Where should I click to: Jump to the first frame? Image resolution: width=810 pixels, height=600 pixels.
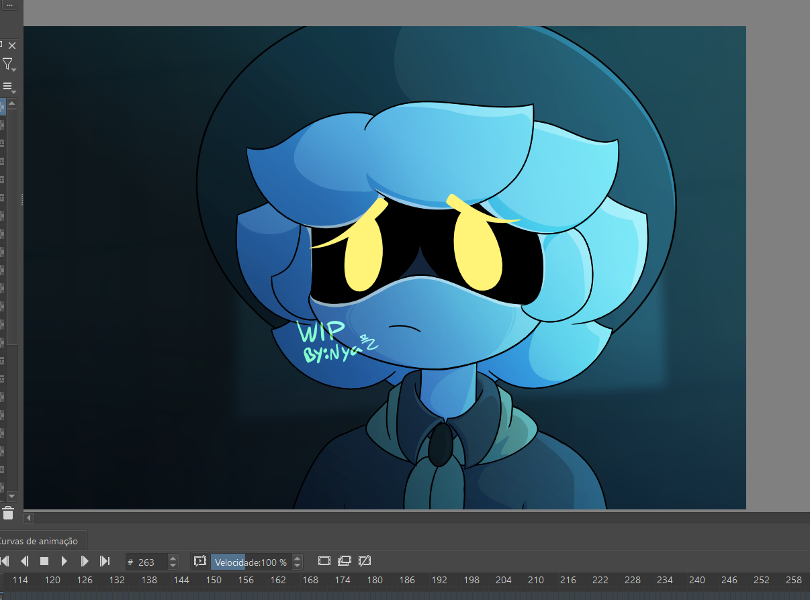tap(5, 561)
